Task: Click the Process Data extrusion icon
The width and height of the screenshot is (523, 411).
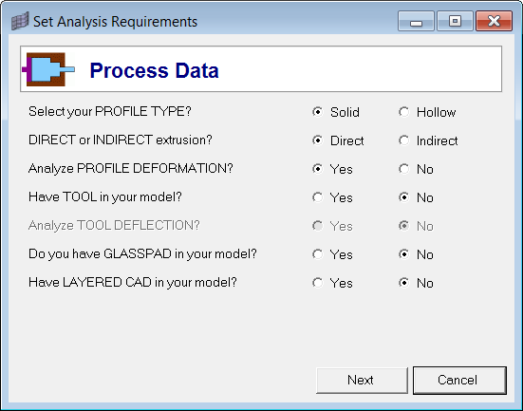Action: (48, 69)
